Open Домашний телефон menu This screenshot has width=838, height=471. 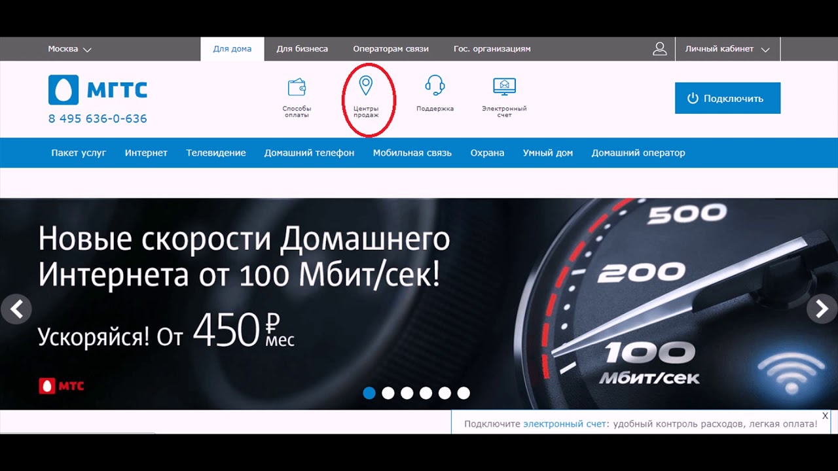[x=309, y=153]
